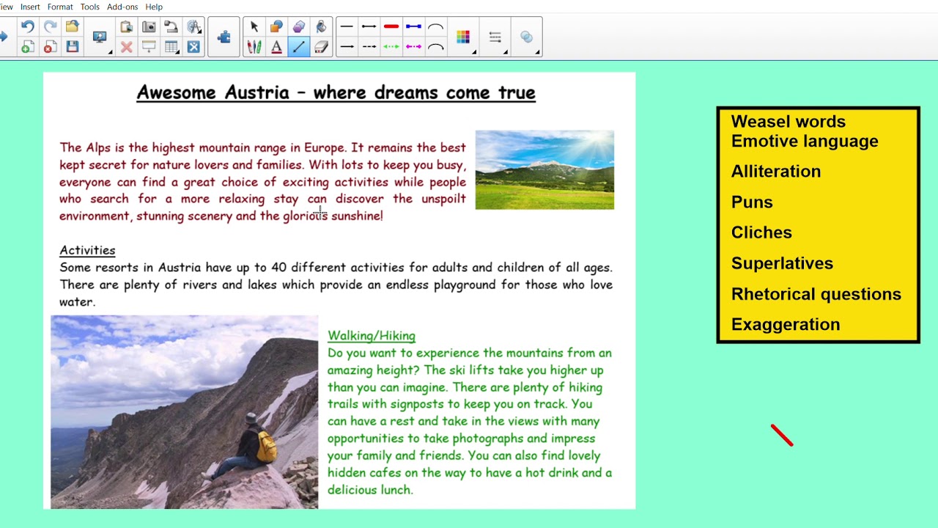Viewport: 938px width, 528px height.
Task: Select the Pens tool
Action: point(254,47)
